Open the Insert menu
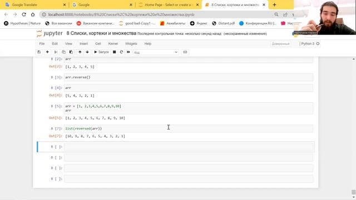The width and height of the screenshot is (356, 200). click(83, 44)
